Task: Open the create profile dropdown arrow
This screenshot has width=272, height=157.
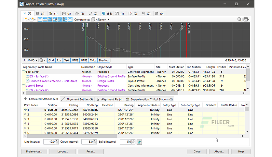Action: pyautogui.click(x=35, y=19)
